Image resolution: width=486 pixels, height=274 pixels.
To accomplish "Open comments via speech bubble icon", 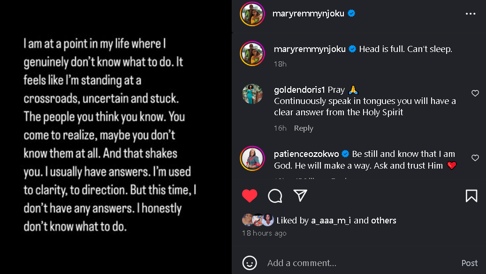I will coord(275,196).
